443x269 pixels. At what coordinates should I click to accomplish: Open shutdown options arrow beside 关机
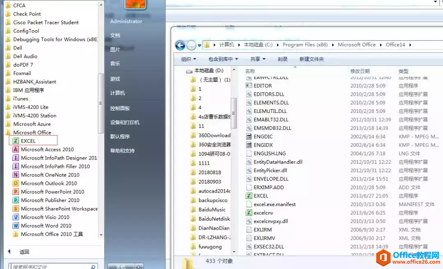[139, 267]
